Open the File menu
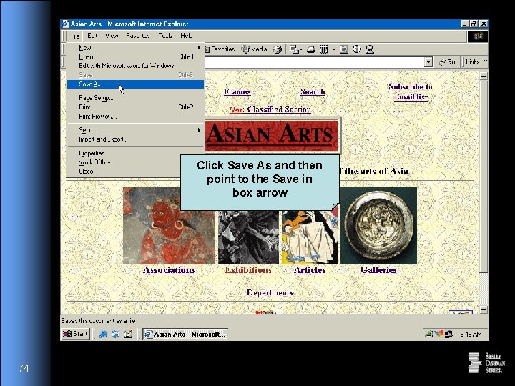 pyautogui.click(x=75, y=36)
